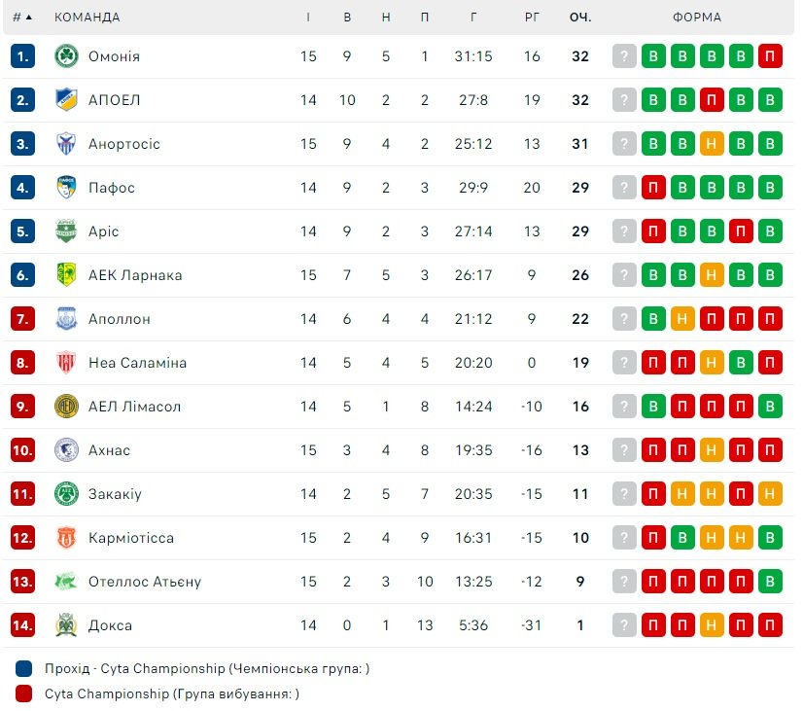Sort by the РГ goal difference header

pos(532,18)
